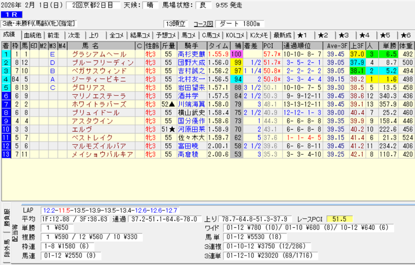Click the コース図 course map button
The width and height of the screenshot is (415, 265).
(x=203, y=24)
